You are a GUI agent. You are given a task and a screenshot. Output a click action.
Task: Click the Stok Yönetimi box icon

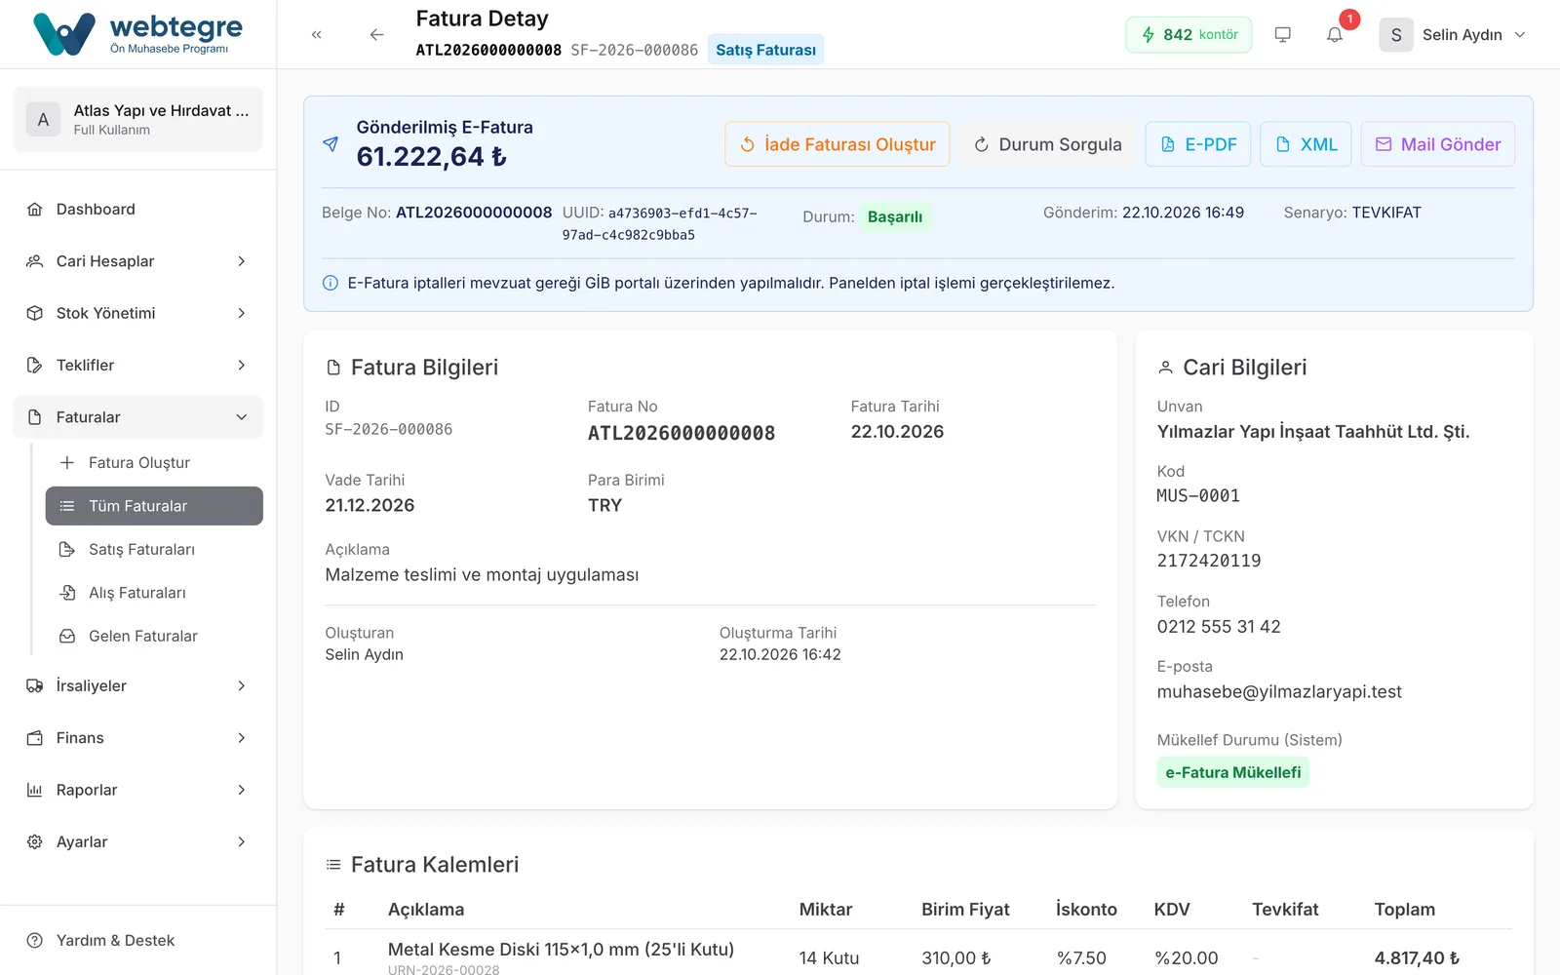(35, 313)
